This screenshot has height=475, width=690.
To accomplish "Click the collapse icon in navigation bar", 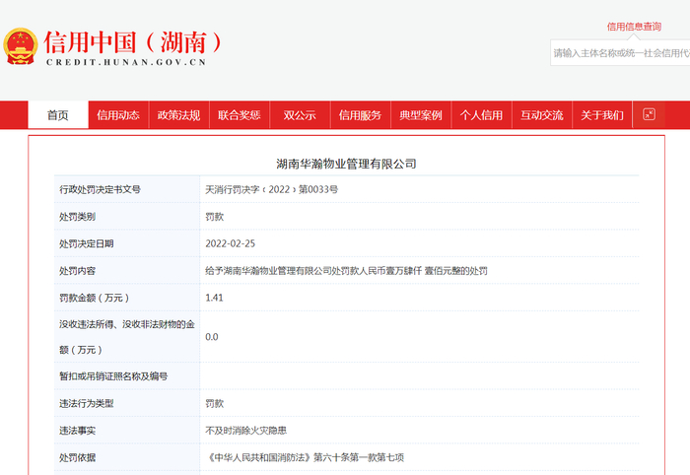I will pos(649,114).
